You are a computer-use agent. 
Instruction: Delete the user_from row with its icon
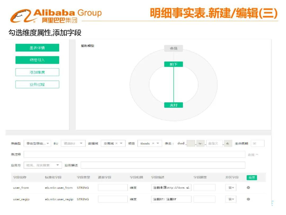[248, 188]
